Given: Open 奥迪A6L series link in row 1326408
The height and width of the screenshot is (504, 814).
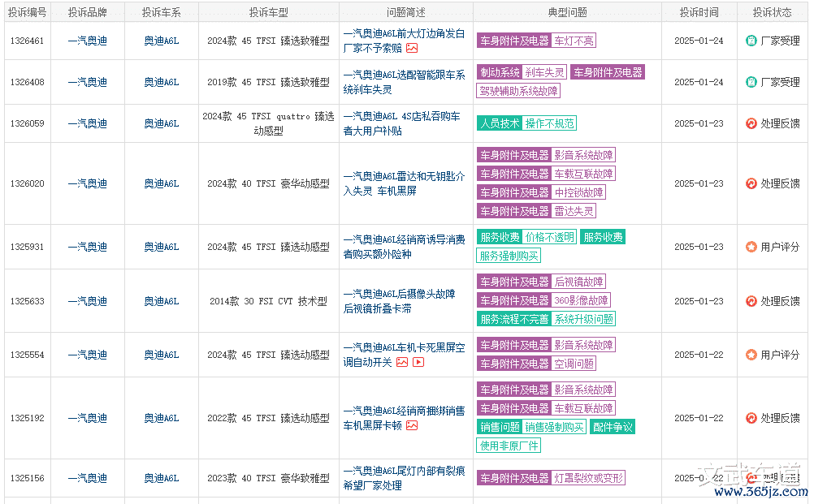Looking at the screenshot, I should pyautogui.click(x=162, y=82).
